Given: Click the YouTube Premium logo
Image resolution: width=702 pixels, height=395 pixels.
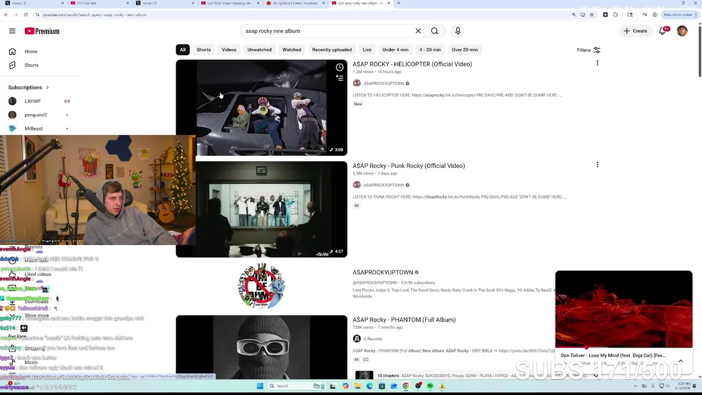Looking at the screenshot, I should [x=42, y=31].
